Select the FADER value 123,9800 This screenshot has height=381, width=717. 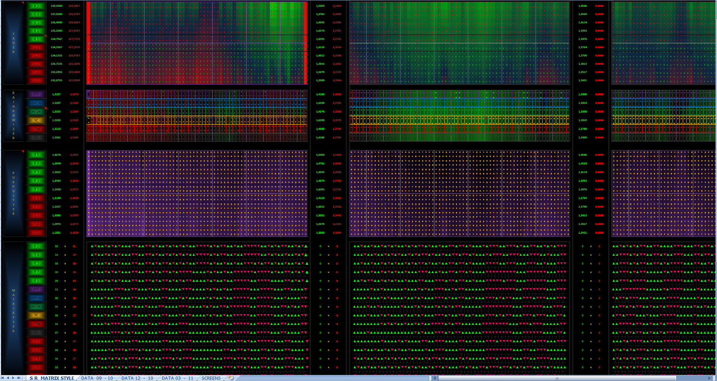(74, 80)
